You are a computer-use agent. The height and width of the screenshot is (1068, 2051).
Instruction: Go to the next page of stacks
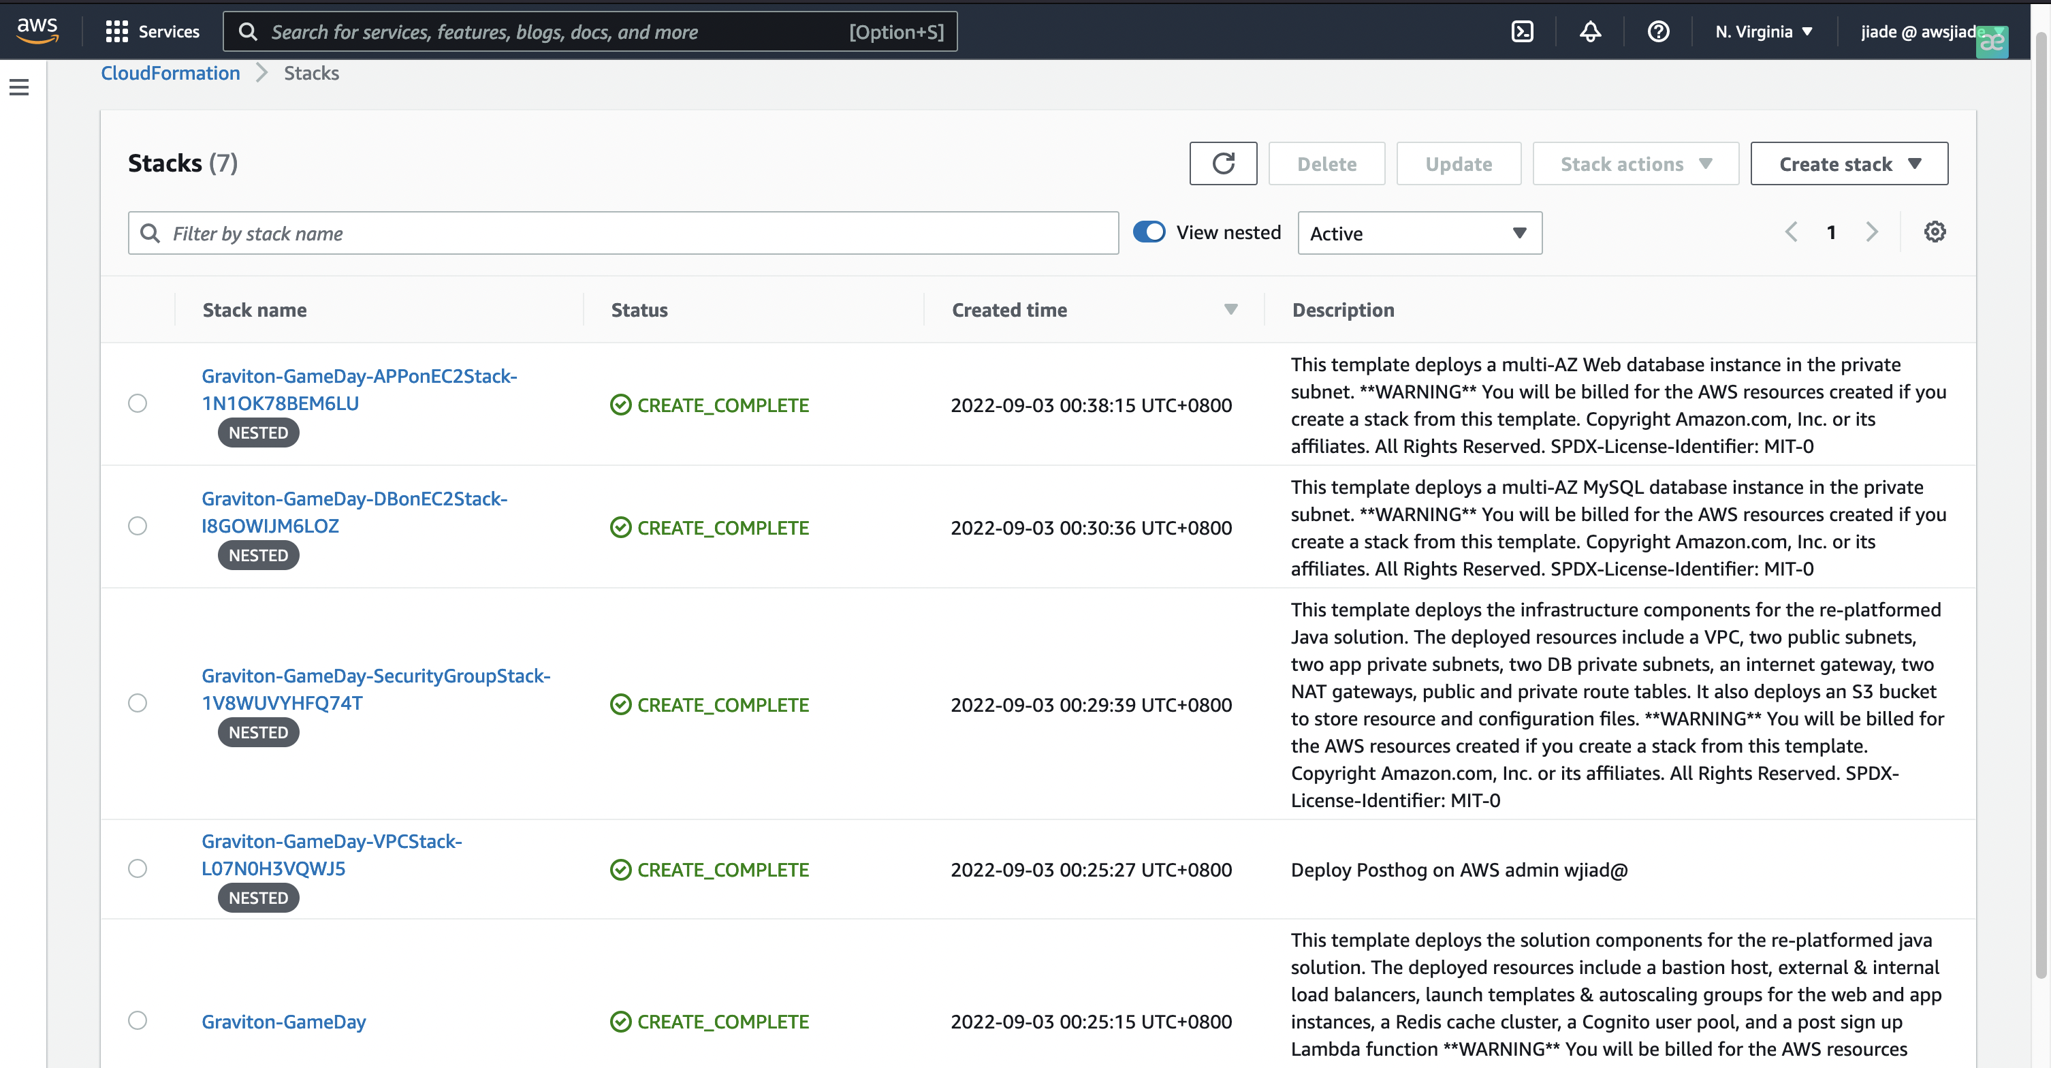(1872, 232)
